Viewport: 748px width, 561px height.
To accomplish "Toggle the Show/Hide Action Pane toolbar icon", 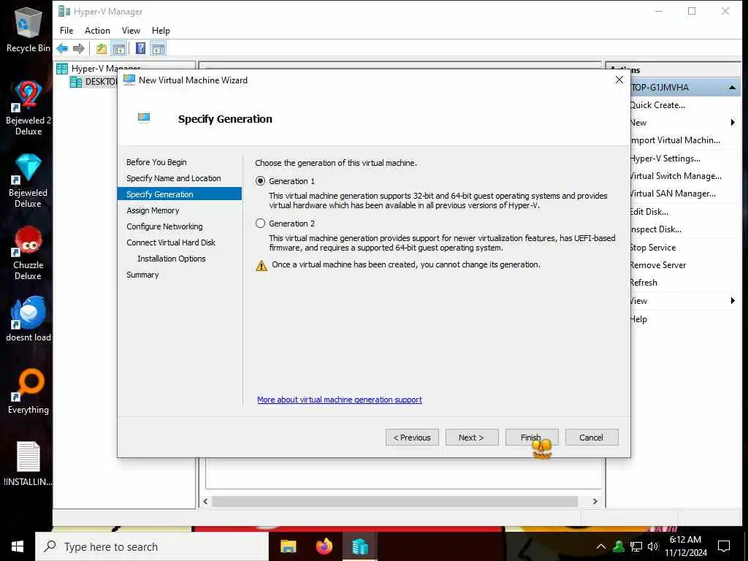I will [x=158, y=48].
